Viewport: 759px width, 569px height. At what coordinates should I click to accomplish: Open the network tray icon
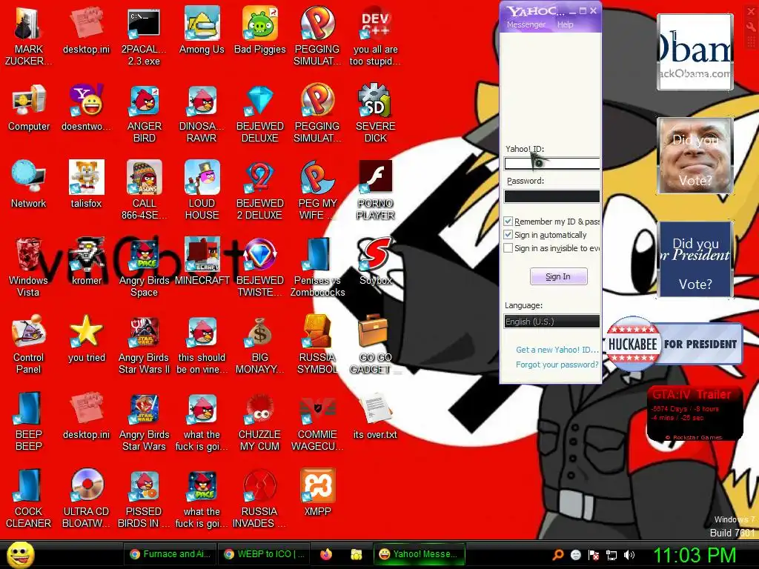611,555
